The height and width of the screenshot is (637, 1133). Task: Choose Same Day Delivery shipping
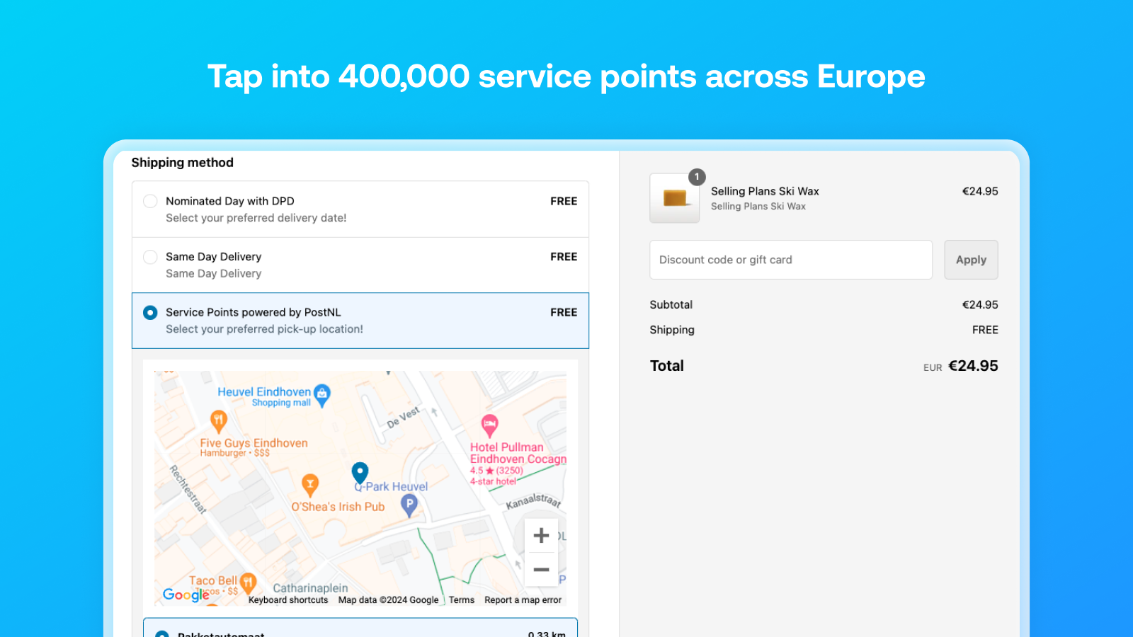pyautogui.click(x=149, y=257)
